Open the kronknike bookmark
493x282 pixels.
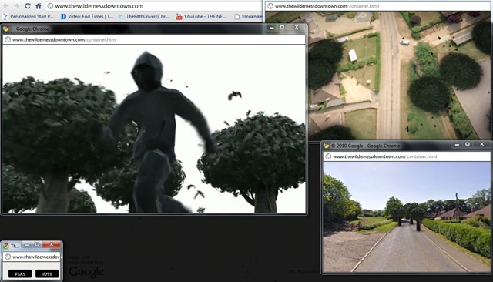[x=248, y=16]
